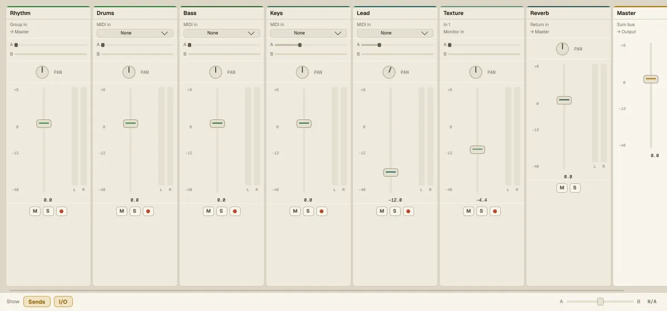This screenshot has height=311, width=667.
Task: Click the Texture pan knob
Action: [x=476, y=72]
